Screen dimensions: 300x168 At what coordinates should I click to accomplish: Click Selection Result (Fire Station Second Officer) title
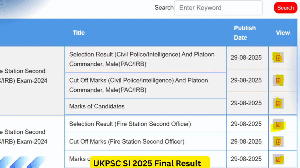pos(130,124)
